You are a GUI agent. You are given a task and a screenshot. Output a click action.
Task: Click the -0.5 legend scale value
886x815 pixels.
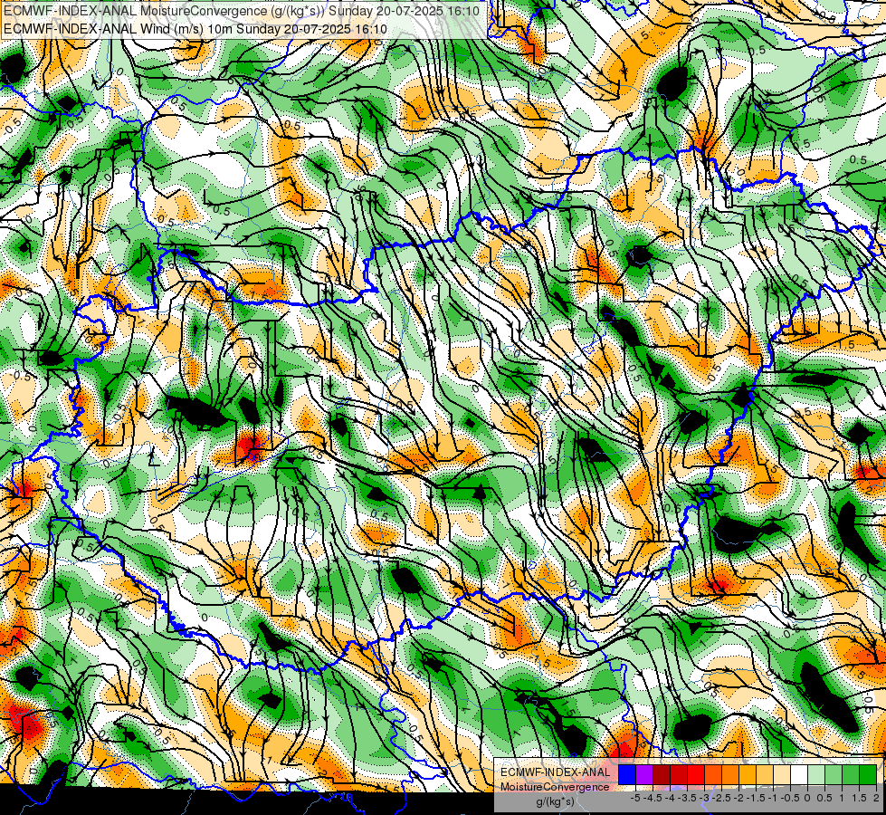(x=790, y=798)
